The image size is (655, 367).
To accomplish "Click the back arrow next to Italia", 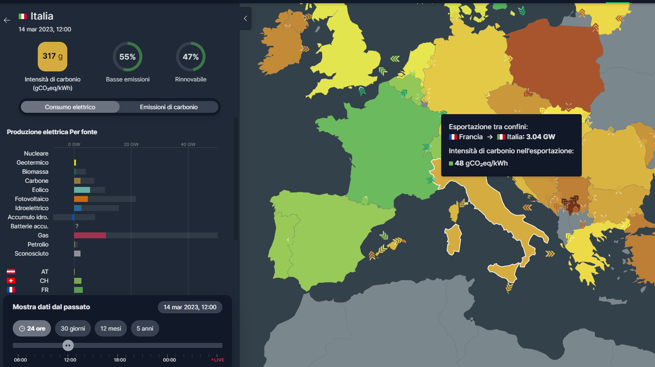I will (x=7, y=20).
